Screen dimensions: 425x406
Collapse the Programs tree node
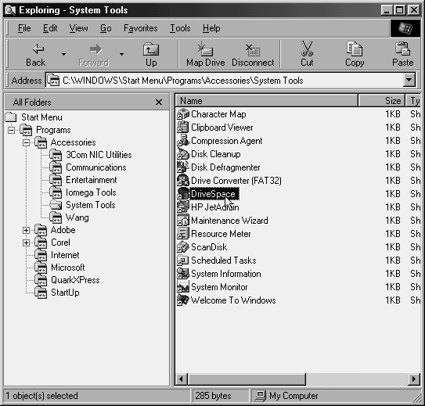pos(12,131)
